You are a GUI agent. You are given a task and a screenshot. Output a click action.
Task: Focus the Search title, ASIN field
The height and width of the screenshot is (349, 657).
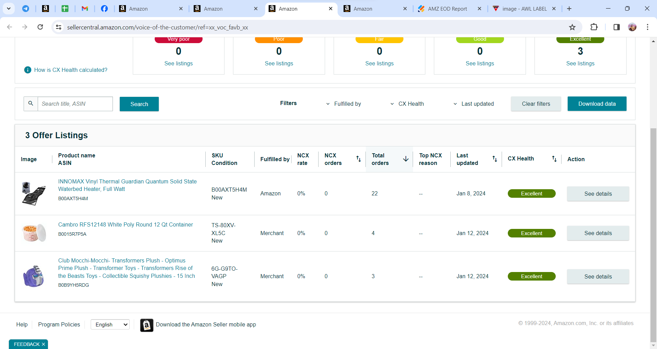75,104
